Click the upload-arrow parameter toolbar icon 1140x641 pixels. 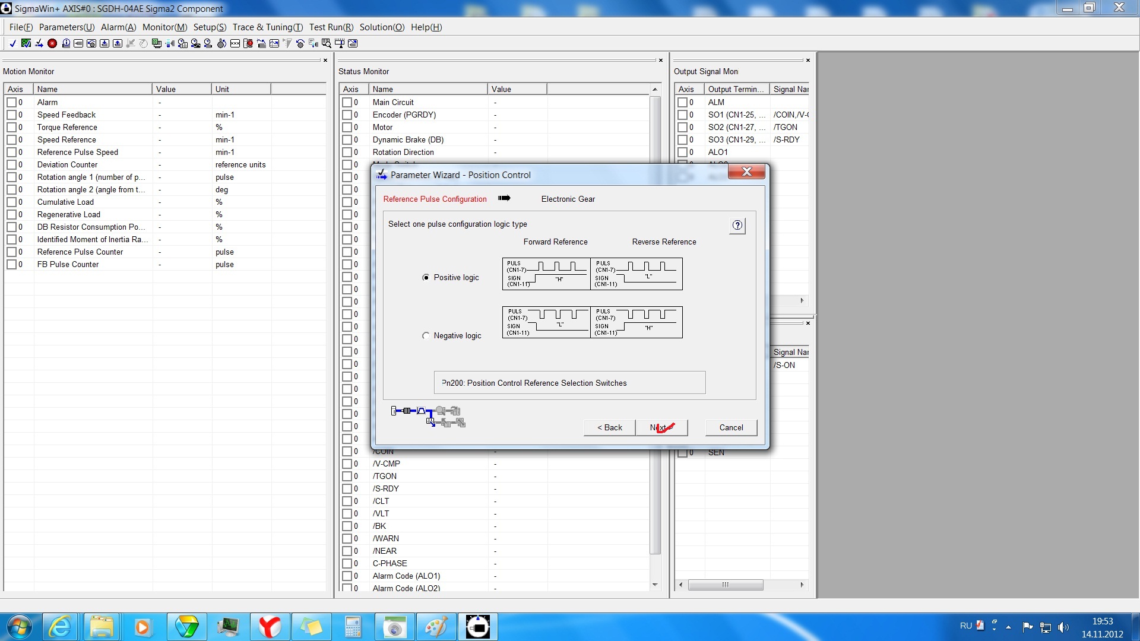coord(118,43)
